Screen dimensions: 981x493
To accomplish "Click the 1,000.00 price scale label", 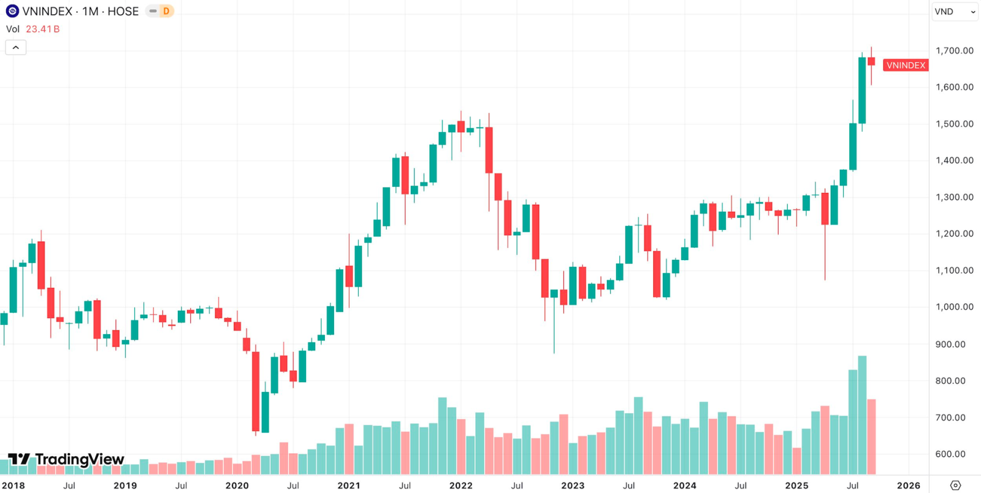I will click(x=954, y=307).
